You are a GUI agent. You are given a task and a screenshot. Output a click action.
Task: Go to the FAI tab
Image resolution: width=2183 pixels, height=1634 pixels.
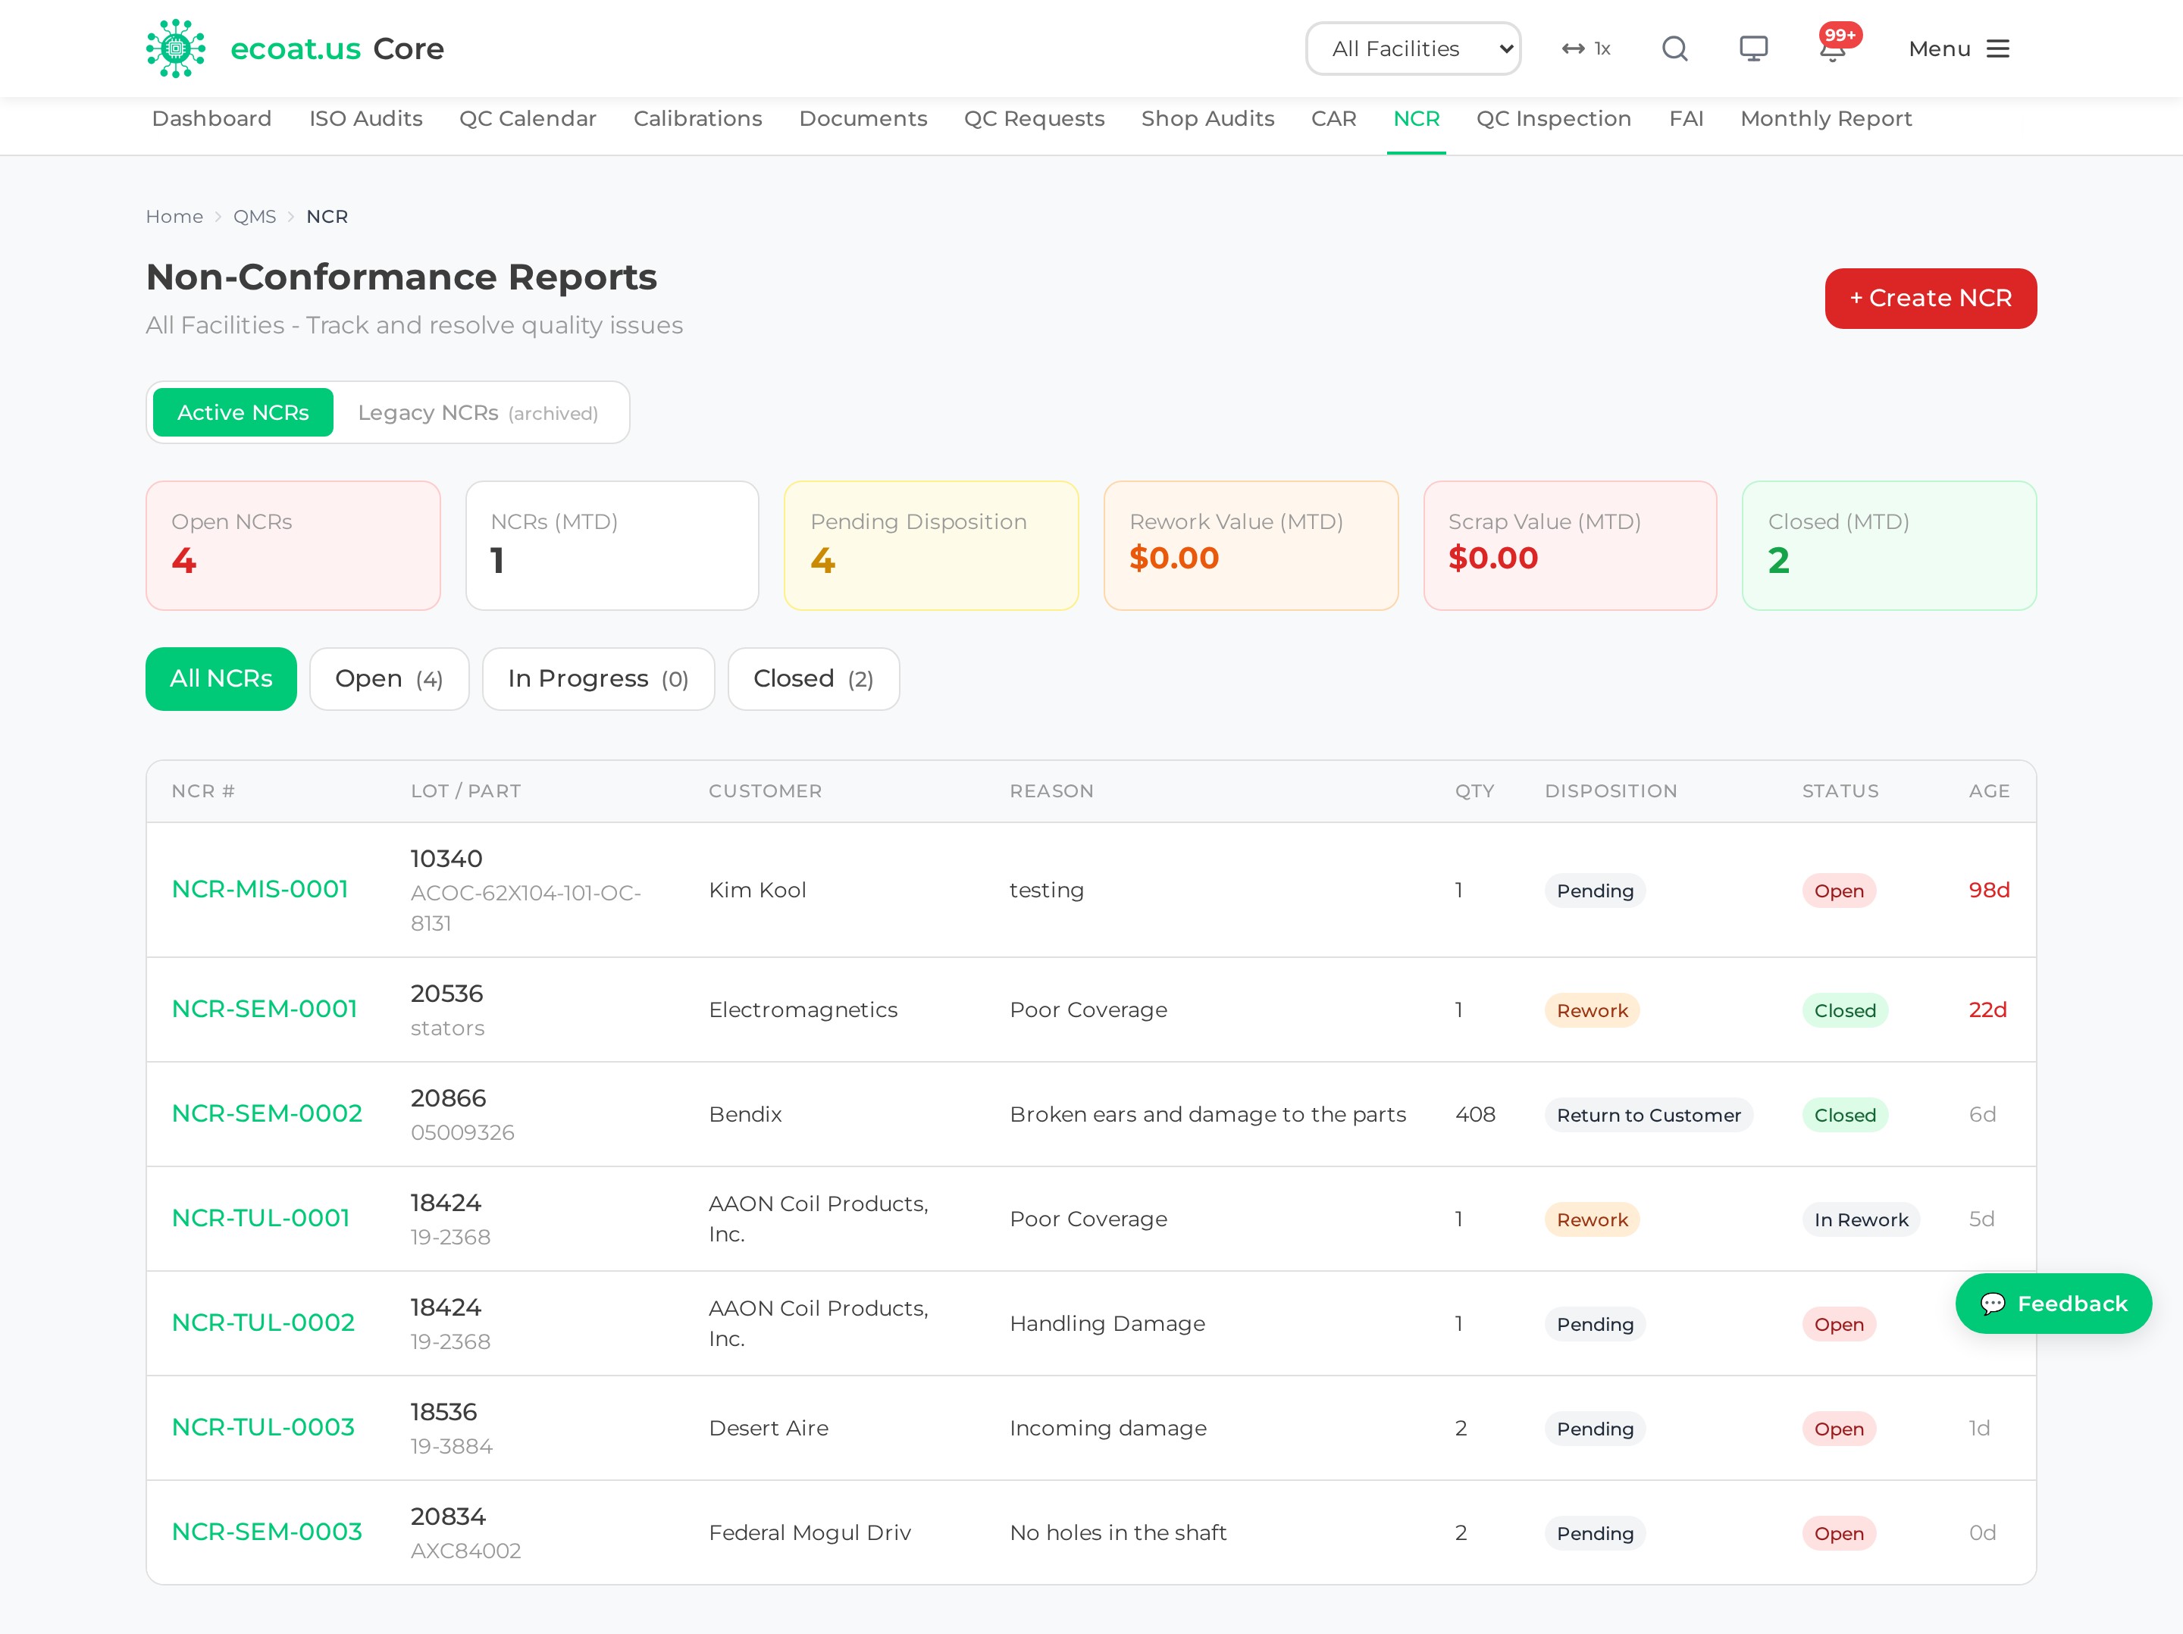(1686, 118)
